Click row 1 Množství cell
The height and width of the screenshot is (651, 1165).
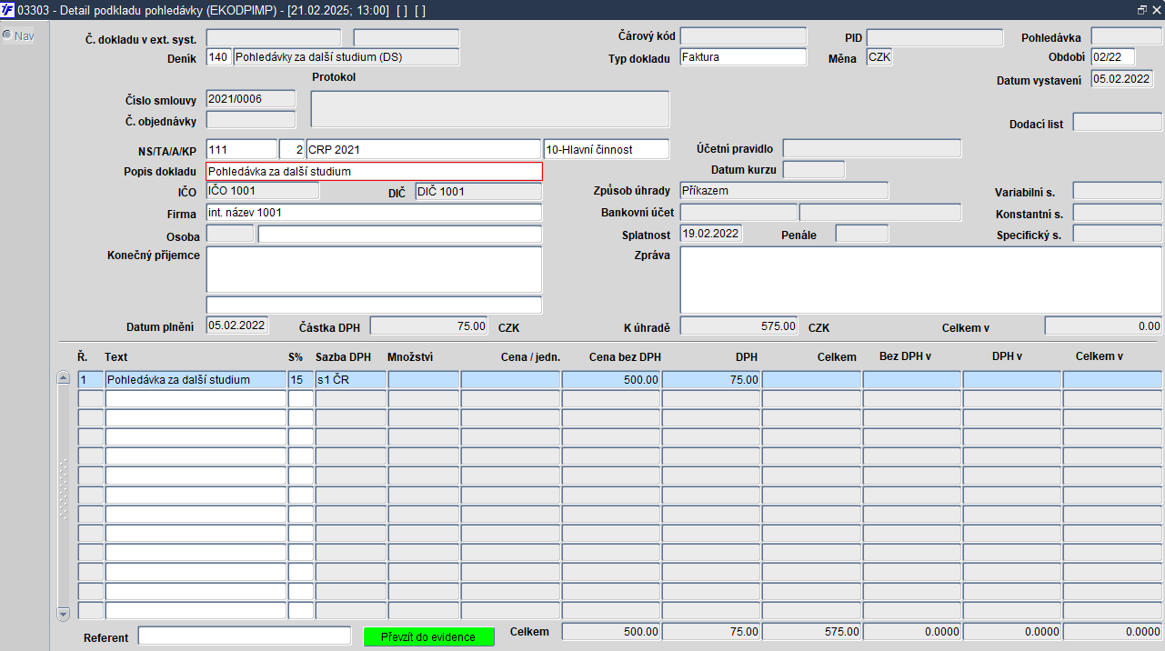424,380
